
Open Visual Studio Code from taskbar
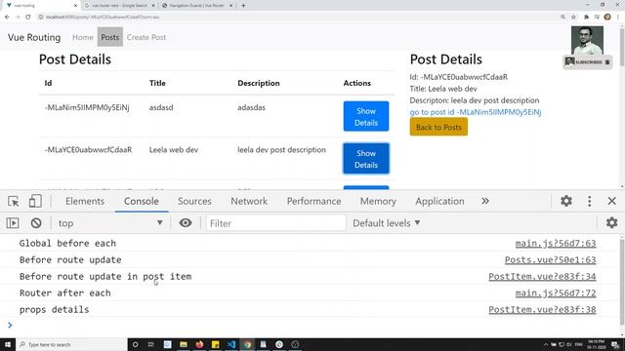231,344
